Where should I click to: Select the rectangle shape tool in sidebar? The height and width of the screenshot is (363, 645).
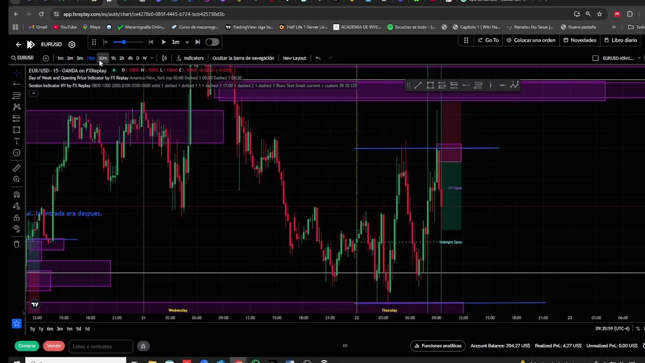coord(17,130)
